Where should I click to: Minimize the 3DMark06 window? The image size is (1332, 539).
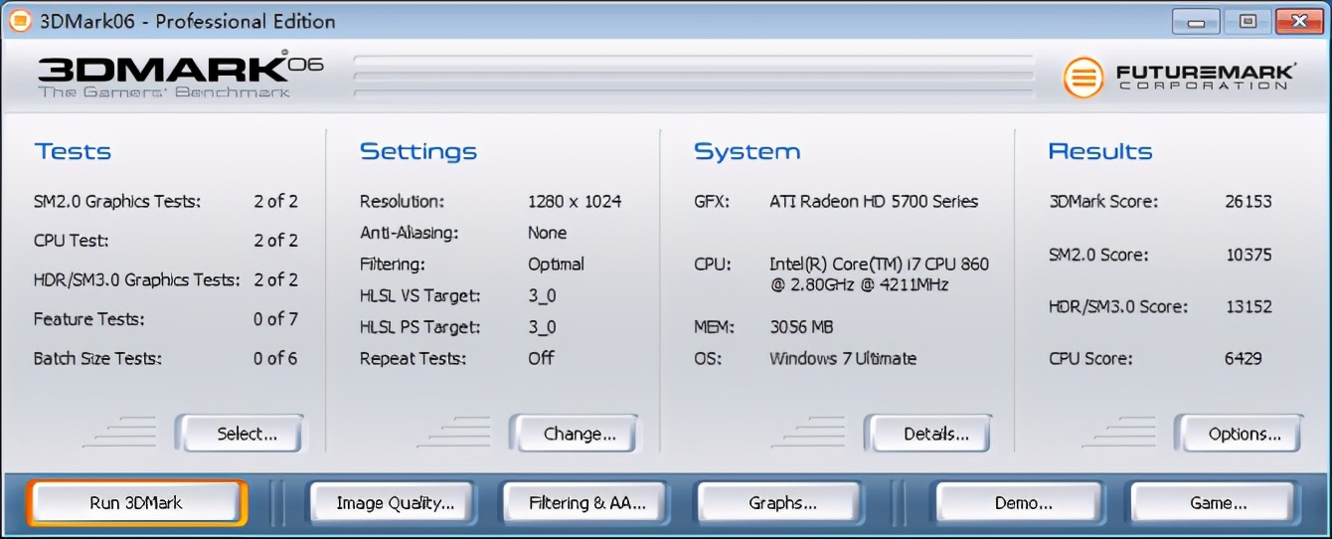point(1196,21)
